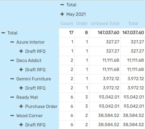Sort by the rightmost Total measure header
This screenshot has width=145, height=129.
[x=133, y=24]
